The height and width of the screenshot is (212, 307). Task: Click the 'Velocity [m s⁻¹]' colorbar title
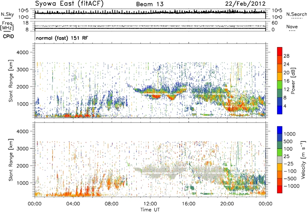[303, 160]
